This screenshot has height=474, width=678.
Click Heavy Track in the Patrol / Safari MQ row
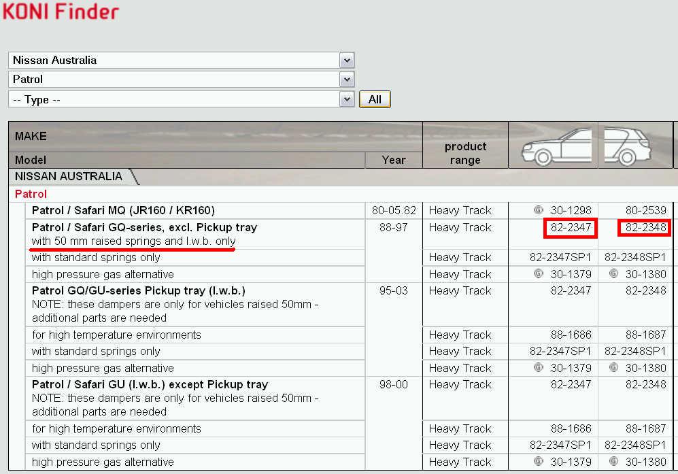(x=460, y=211)
